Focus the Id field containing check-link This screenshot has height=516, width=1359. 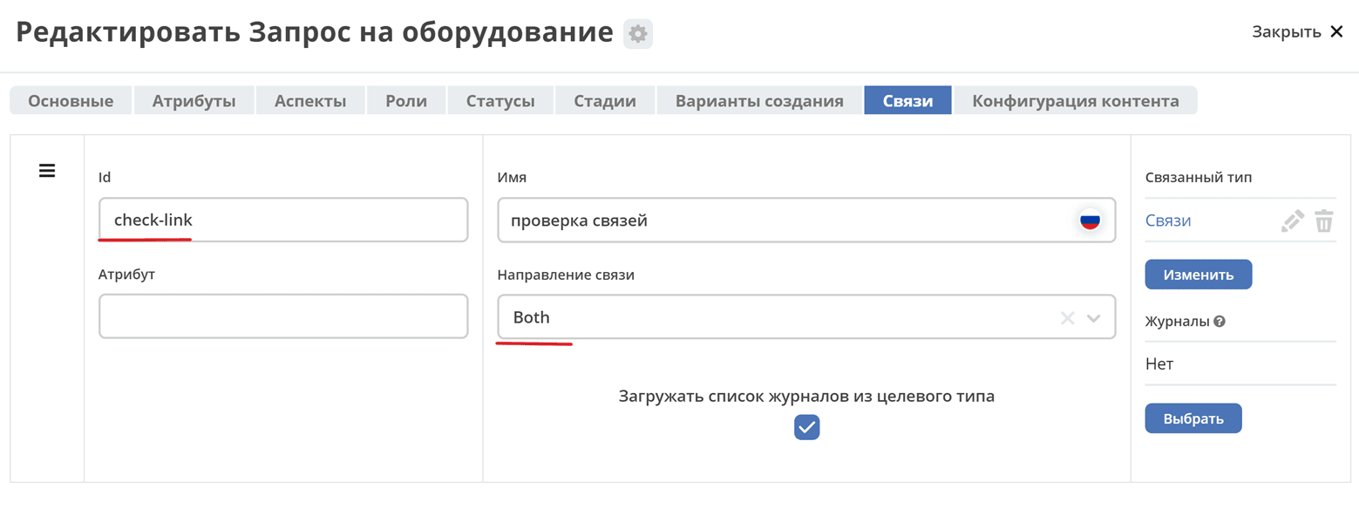click(283, 220)
